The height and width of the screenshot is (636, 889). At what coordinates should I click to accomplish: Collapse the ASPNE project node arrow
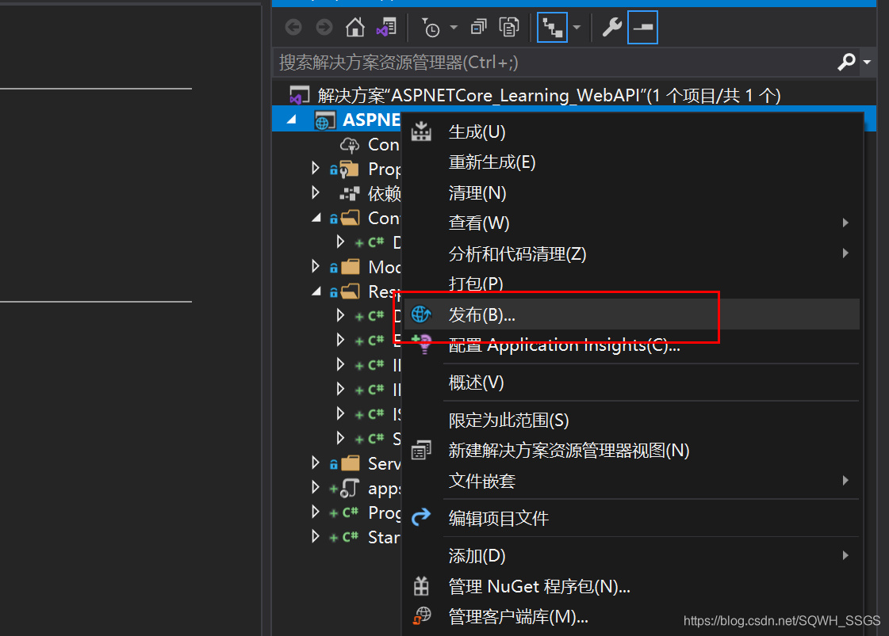292,120
